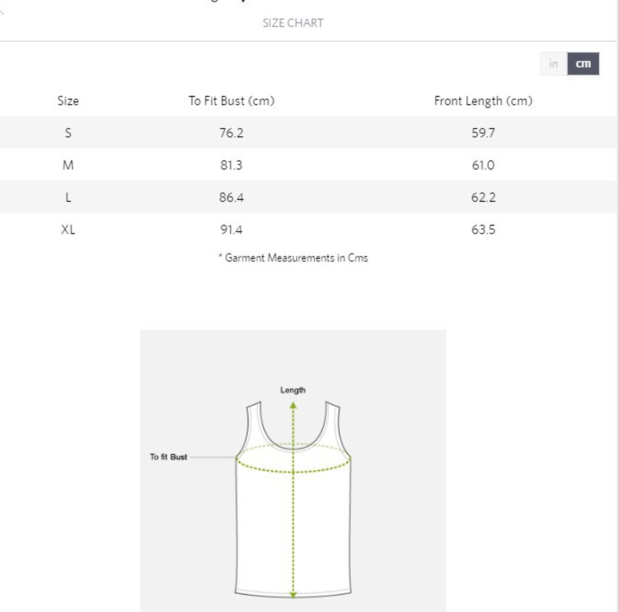
Task: Switch units to inches with 'in' toggle
Action: (x=553, y=64)
